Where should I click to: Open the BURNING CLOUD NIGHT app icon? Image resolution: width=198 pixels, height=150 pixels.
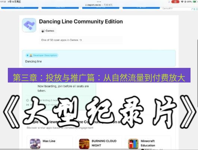click(x=84, y=144)
